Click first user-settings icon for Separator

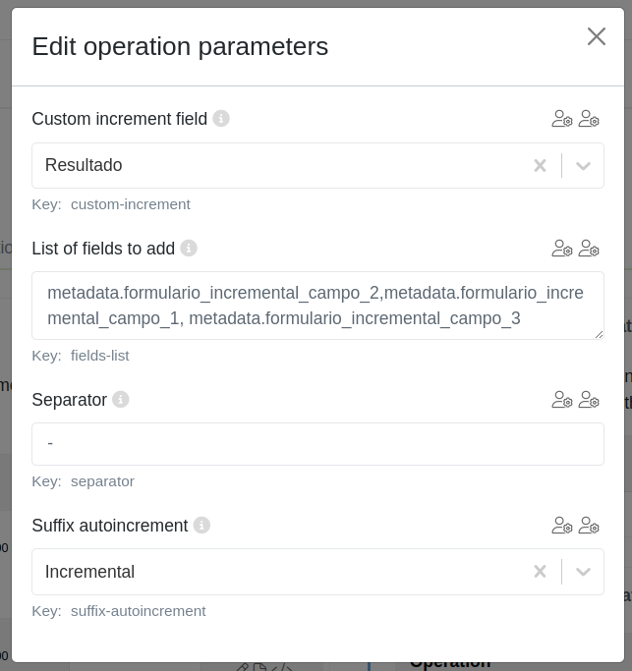(562, 400)
